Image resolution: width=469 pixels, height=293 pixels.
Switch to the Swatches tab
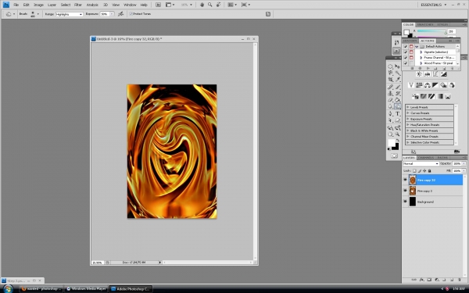[425, 24]
